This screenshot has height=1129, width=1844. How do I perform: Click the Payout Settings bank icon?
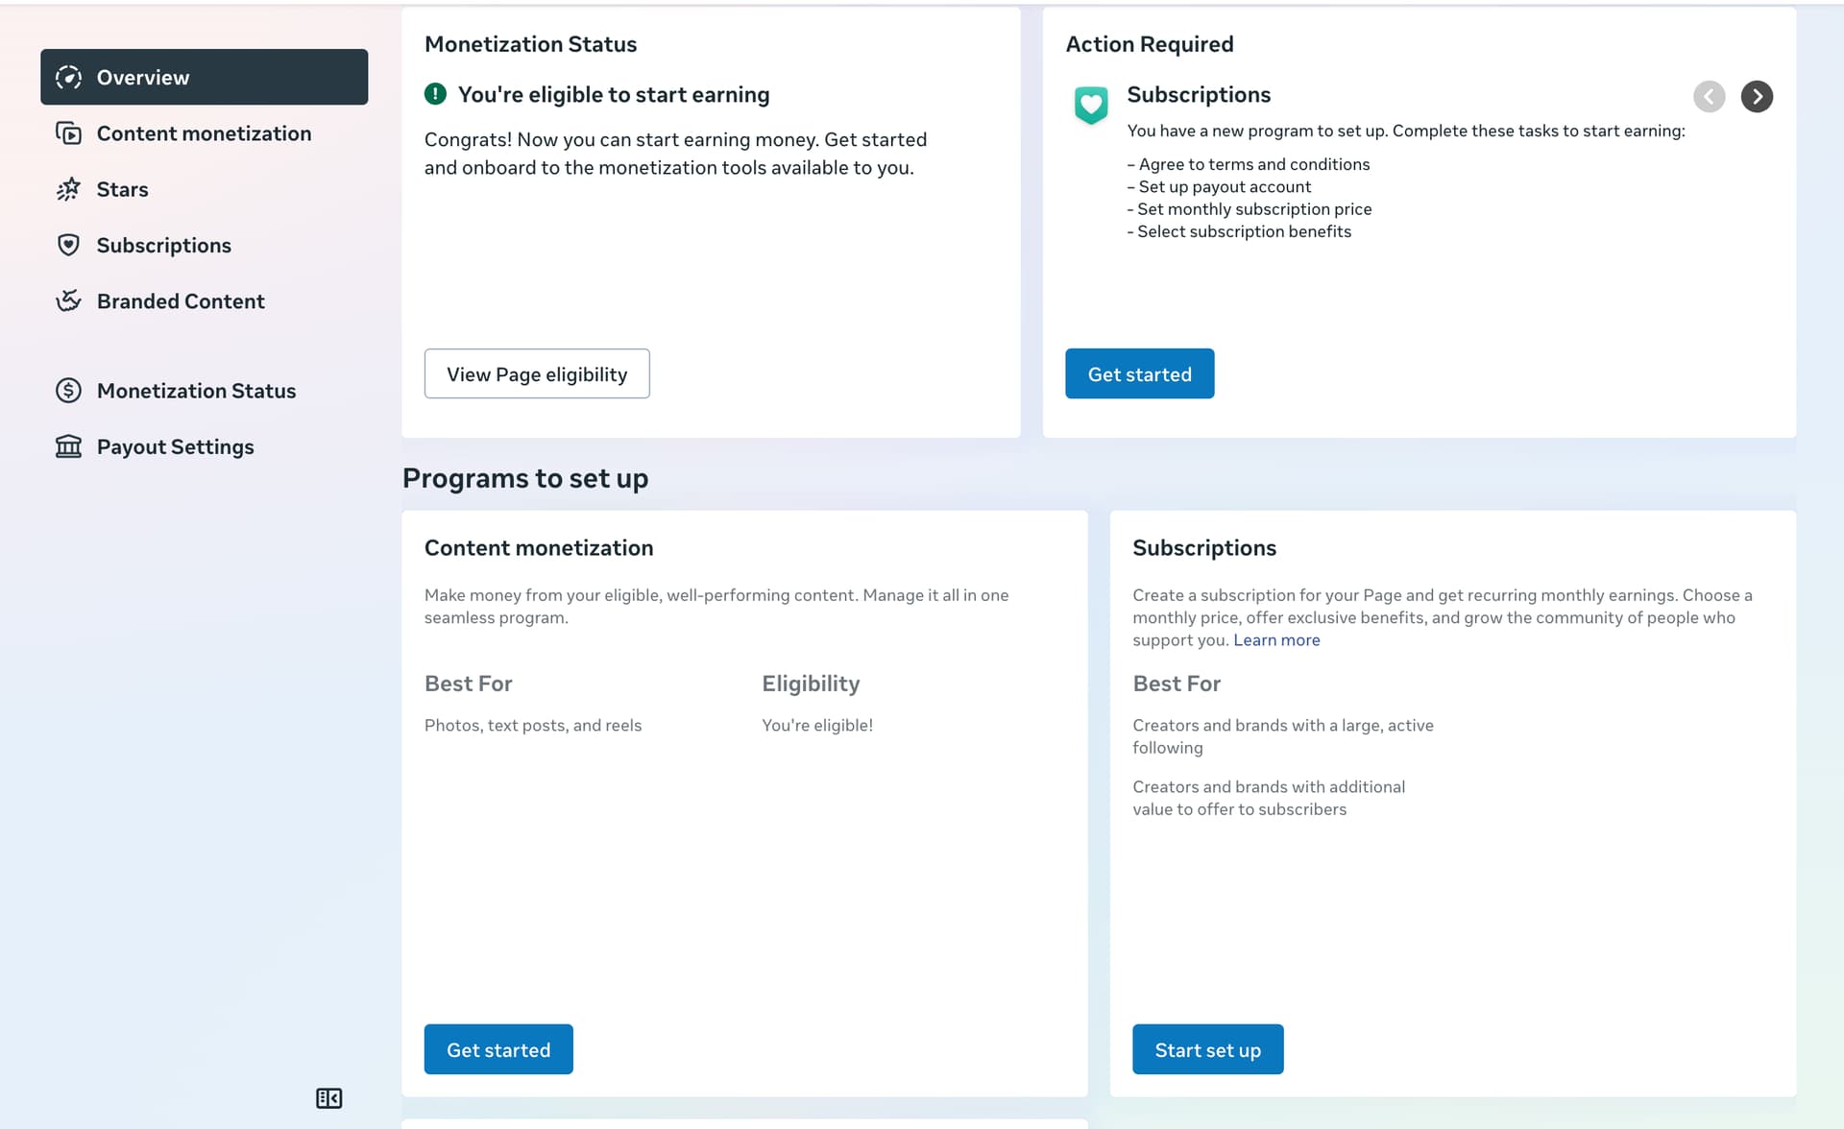[68, 446]
